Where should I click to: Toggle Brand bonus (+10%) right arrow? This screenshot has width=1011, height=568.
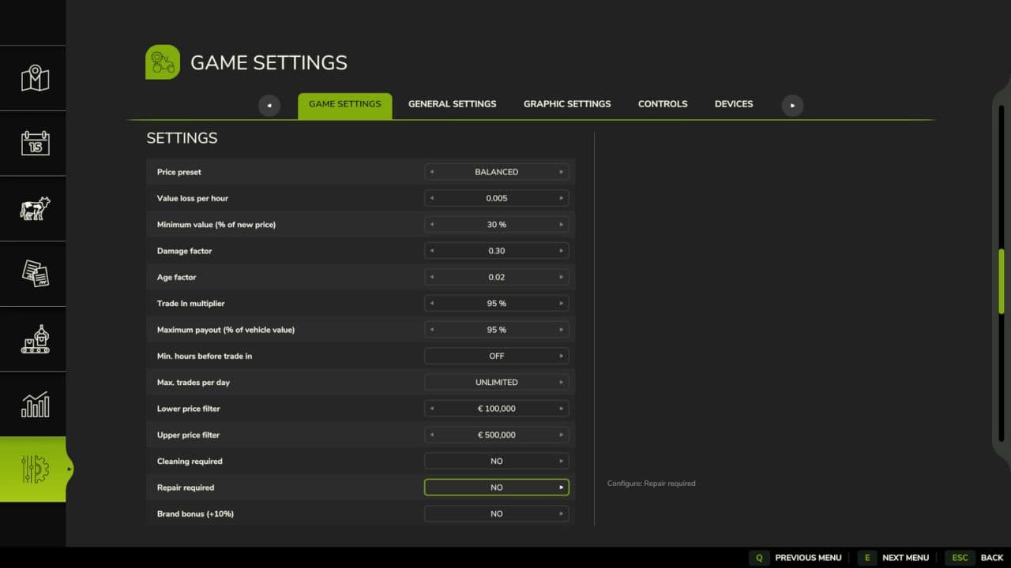[562, 514]
